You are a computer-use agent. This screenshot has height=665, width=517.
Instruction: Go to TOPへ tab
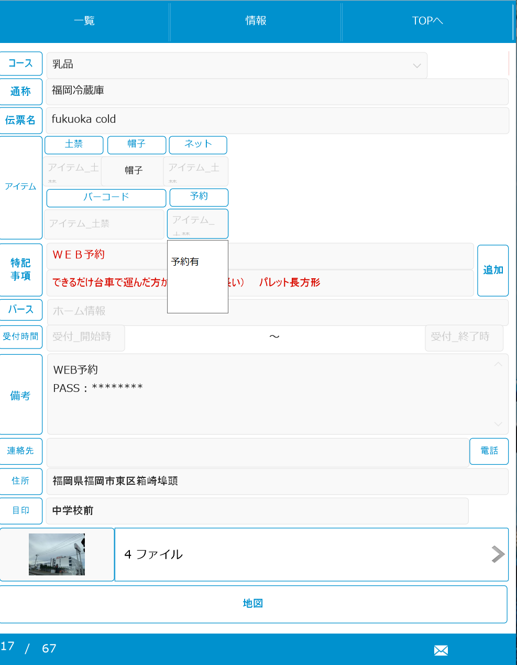tap(427, 21)
